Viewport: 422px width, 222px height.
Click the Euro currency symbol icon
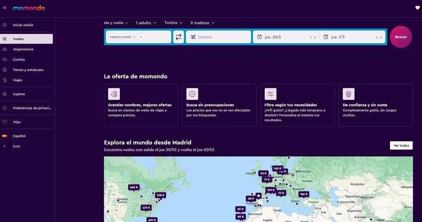(x=5, y=146)
